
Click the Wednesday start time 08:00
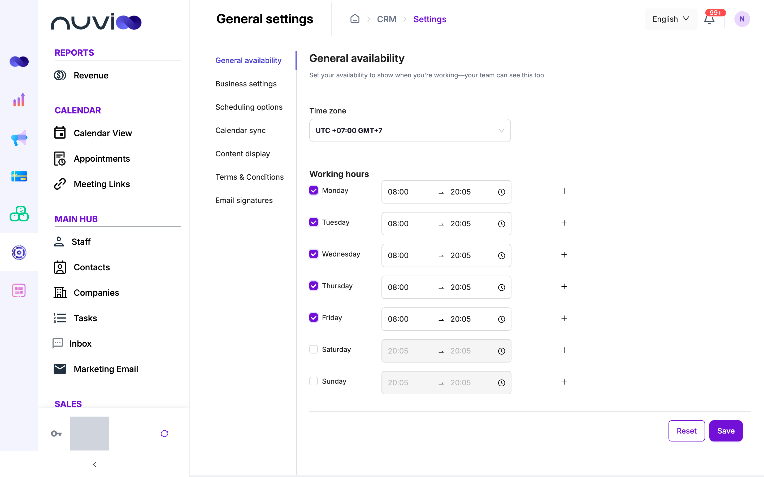click(398, 255)
